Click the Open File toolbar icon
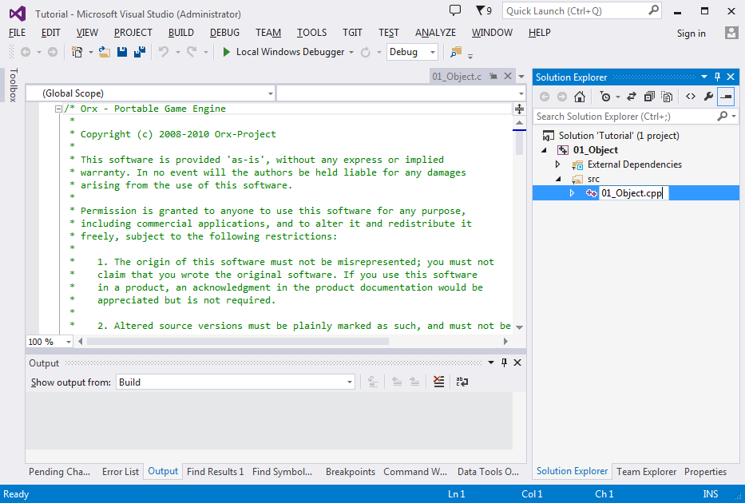 coord(105,52)
